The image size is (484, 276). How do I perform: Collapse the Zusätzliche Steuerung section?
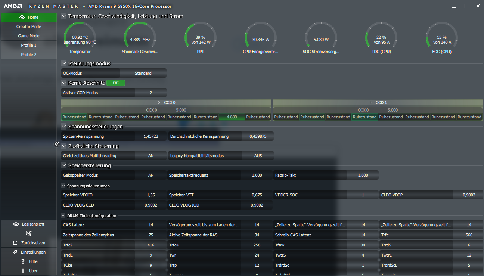click(64, 146)
